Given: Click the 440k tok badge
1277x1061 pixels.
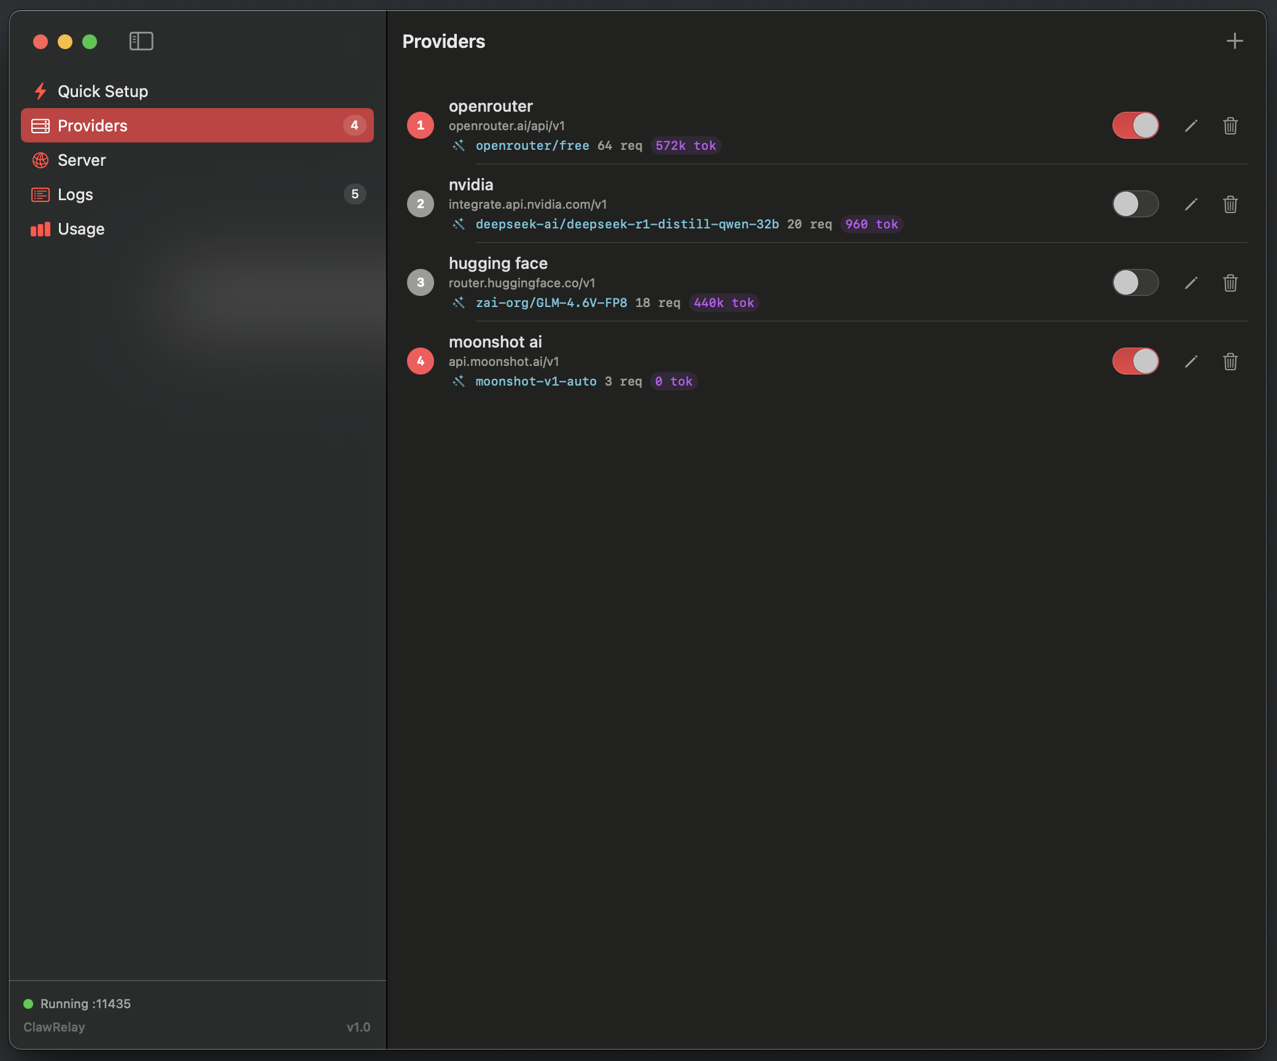Looking at the screenshot, I should pos(724,303).
